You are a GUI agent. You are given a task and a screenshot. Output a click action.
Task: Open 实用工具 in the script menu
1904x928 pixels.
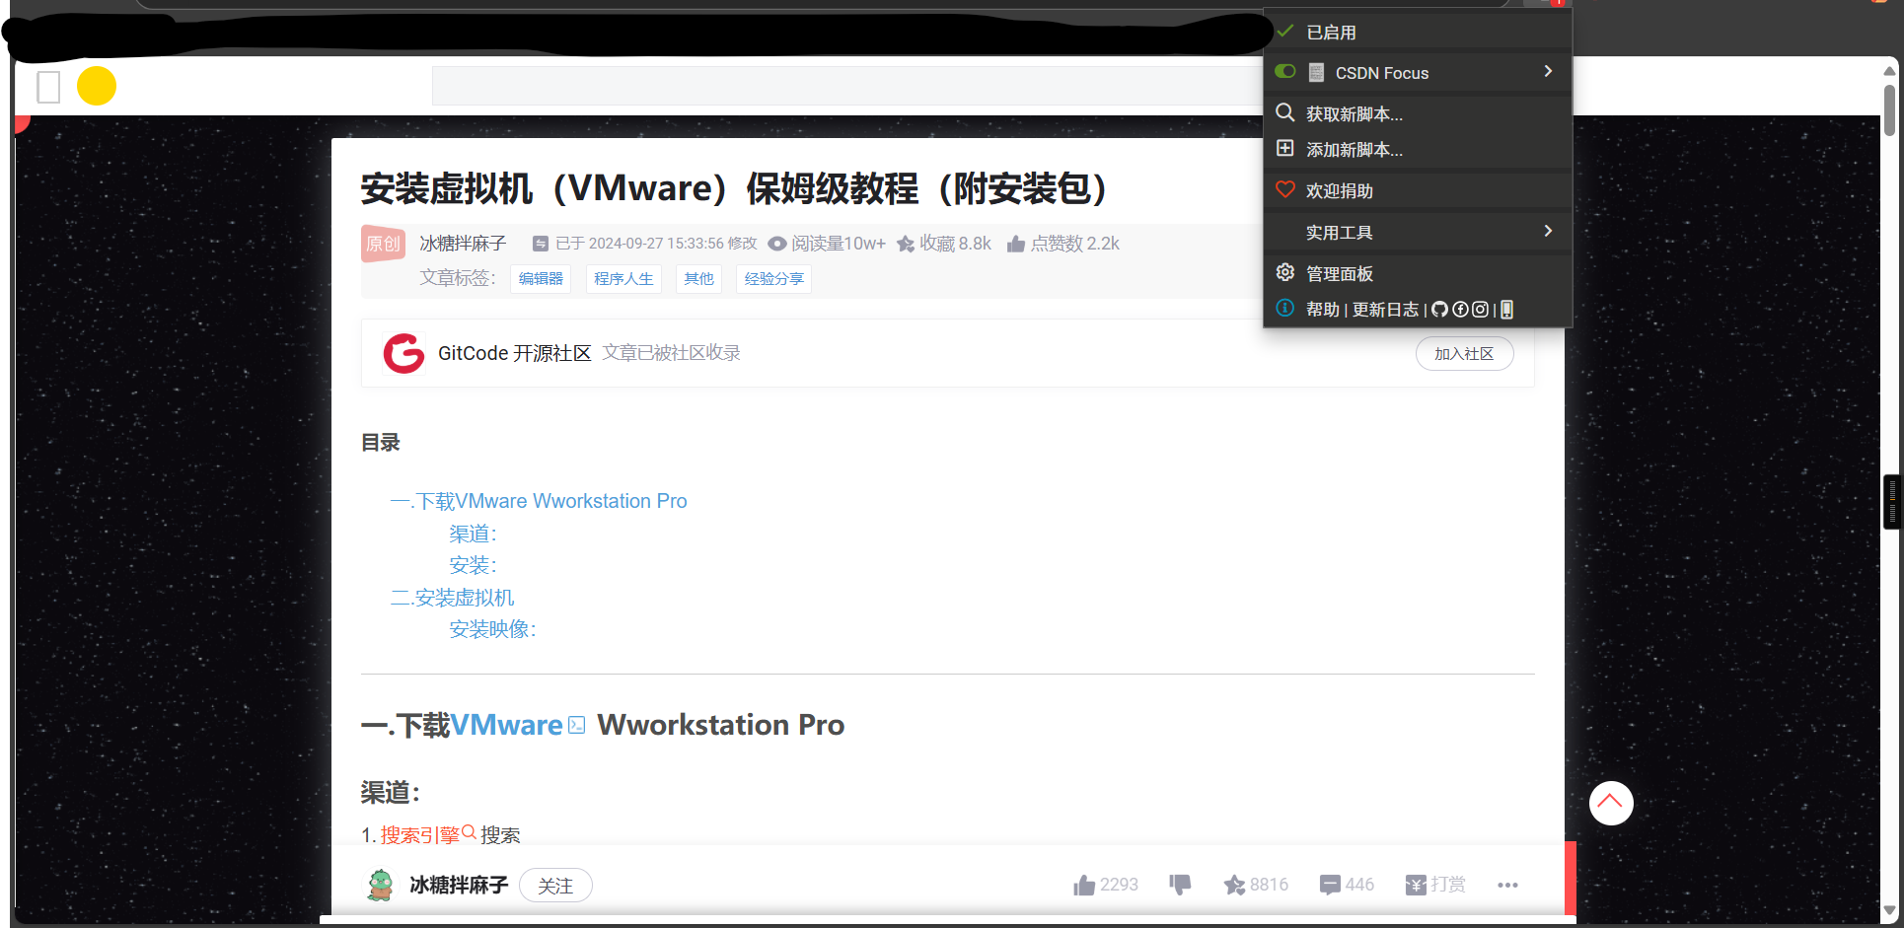[1418, 232]
